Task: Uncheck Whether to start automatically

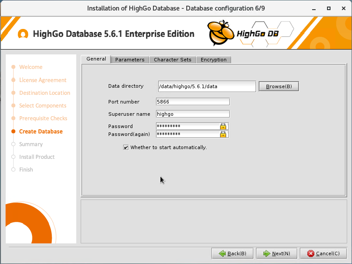Action: coord(126,147)
